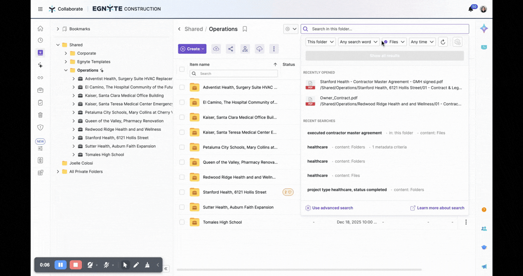This screenshot has width=523, height=276.
Task: Open the trash icon in left sidebar
Action: pyautogui.click(x=40, y=115)
